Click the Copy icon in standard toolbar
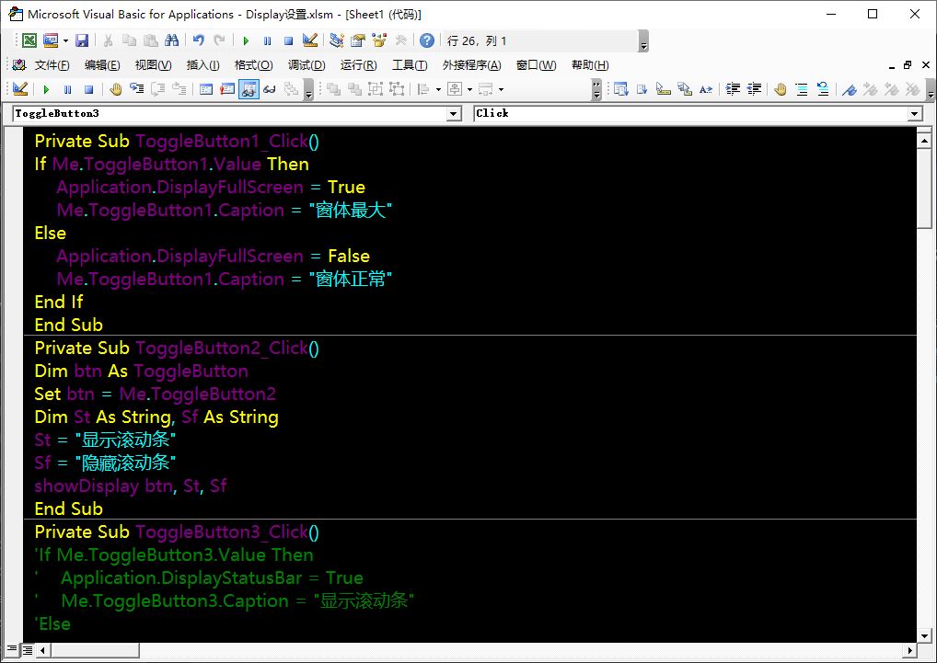The width and height of the screenshot is (937, 663). pos(129,40)
